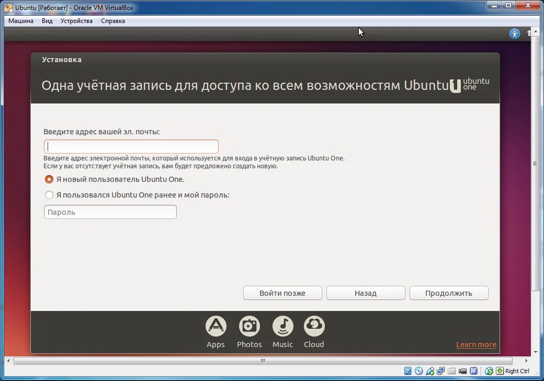Click the optical disc status icon

pyautogui.click(x=419, y=371)
